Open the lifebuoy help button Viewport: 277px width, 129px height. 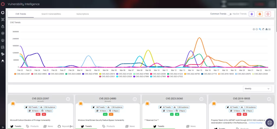coord(270,123)
